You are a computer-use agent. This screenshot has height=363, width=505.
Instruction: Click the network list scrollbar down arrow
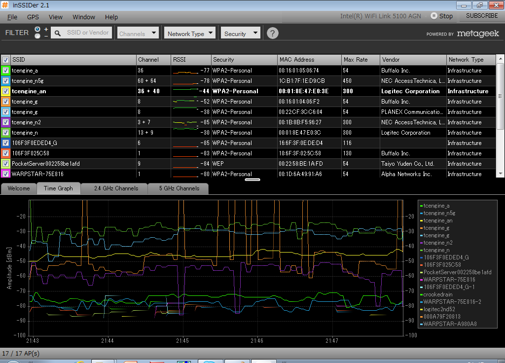pyautogui.click(x=500, y=174)
